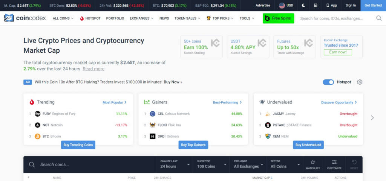Click the green Free Spins button

(279, 18)
